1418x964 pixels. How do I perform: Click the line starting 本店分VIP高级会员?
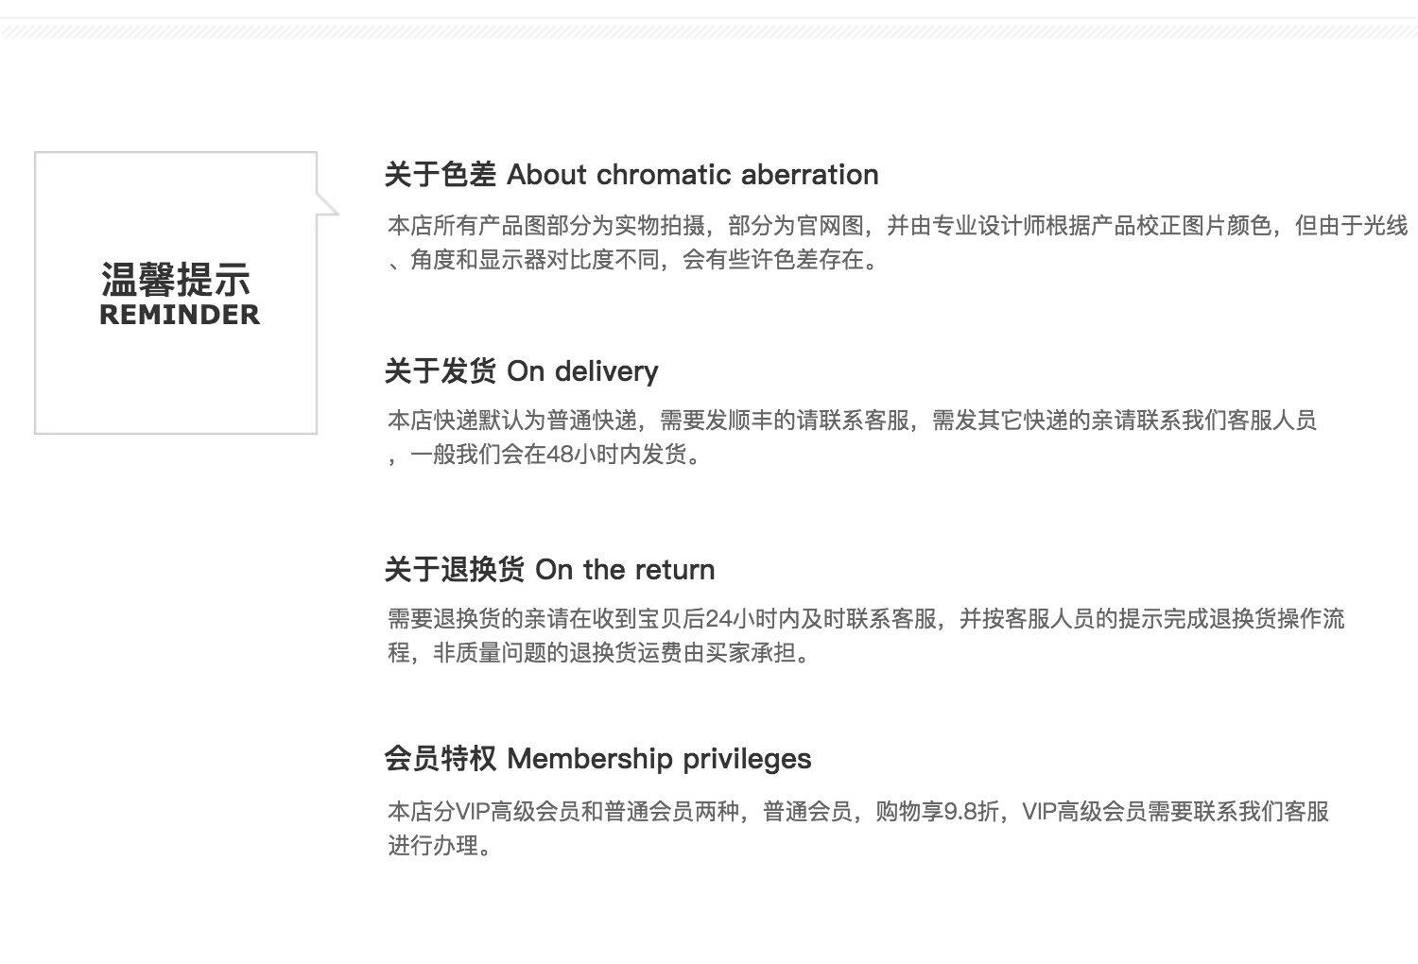click(x=858, y=812)
